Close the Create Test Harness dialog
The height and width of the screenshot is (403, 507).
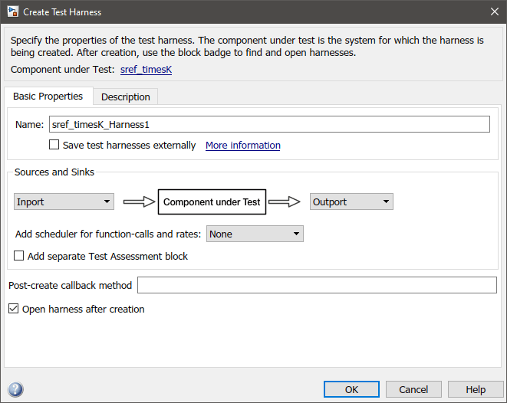coord(492,11)
